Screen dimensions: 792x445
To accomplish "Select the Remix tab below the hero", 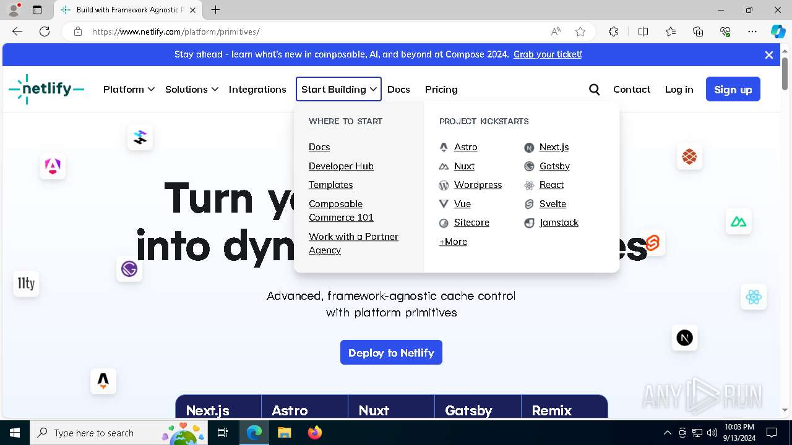I will 564,408.
